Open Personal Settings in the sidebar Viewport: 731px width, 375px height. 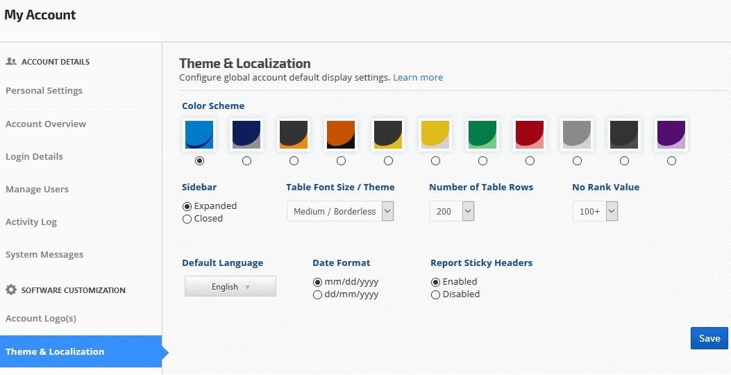pos(44,91)
